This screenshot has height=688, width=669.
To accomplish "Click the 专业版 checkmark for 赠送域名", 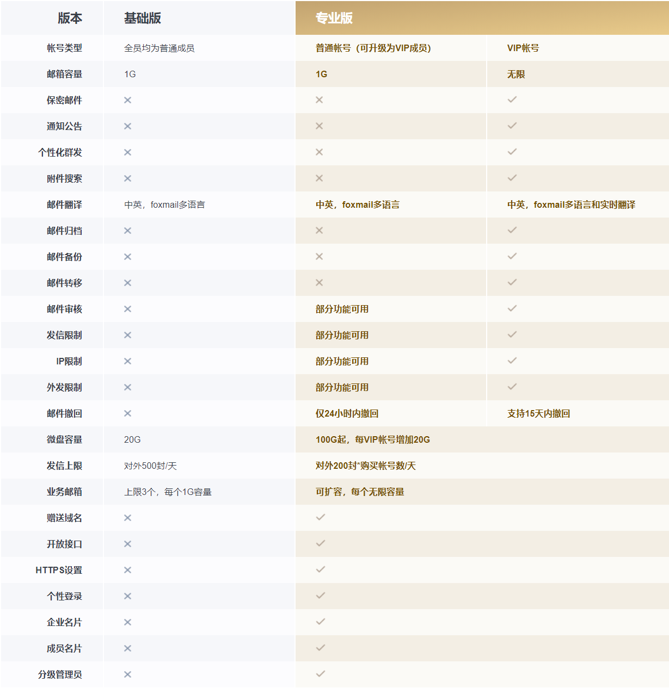I will pos(320,517).
